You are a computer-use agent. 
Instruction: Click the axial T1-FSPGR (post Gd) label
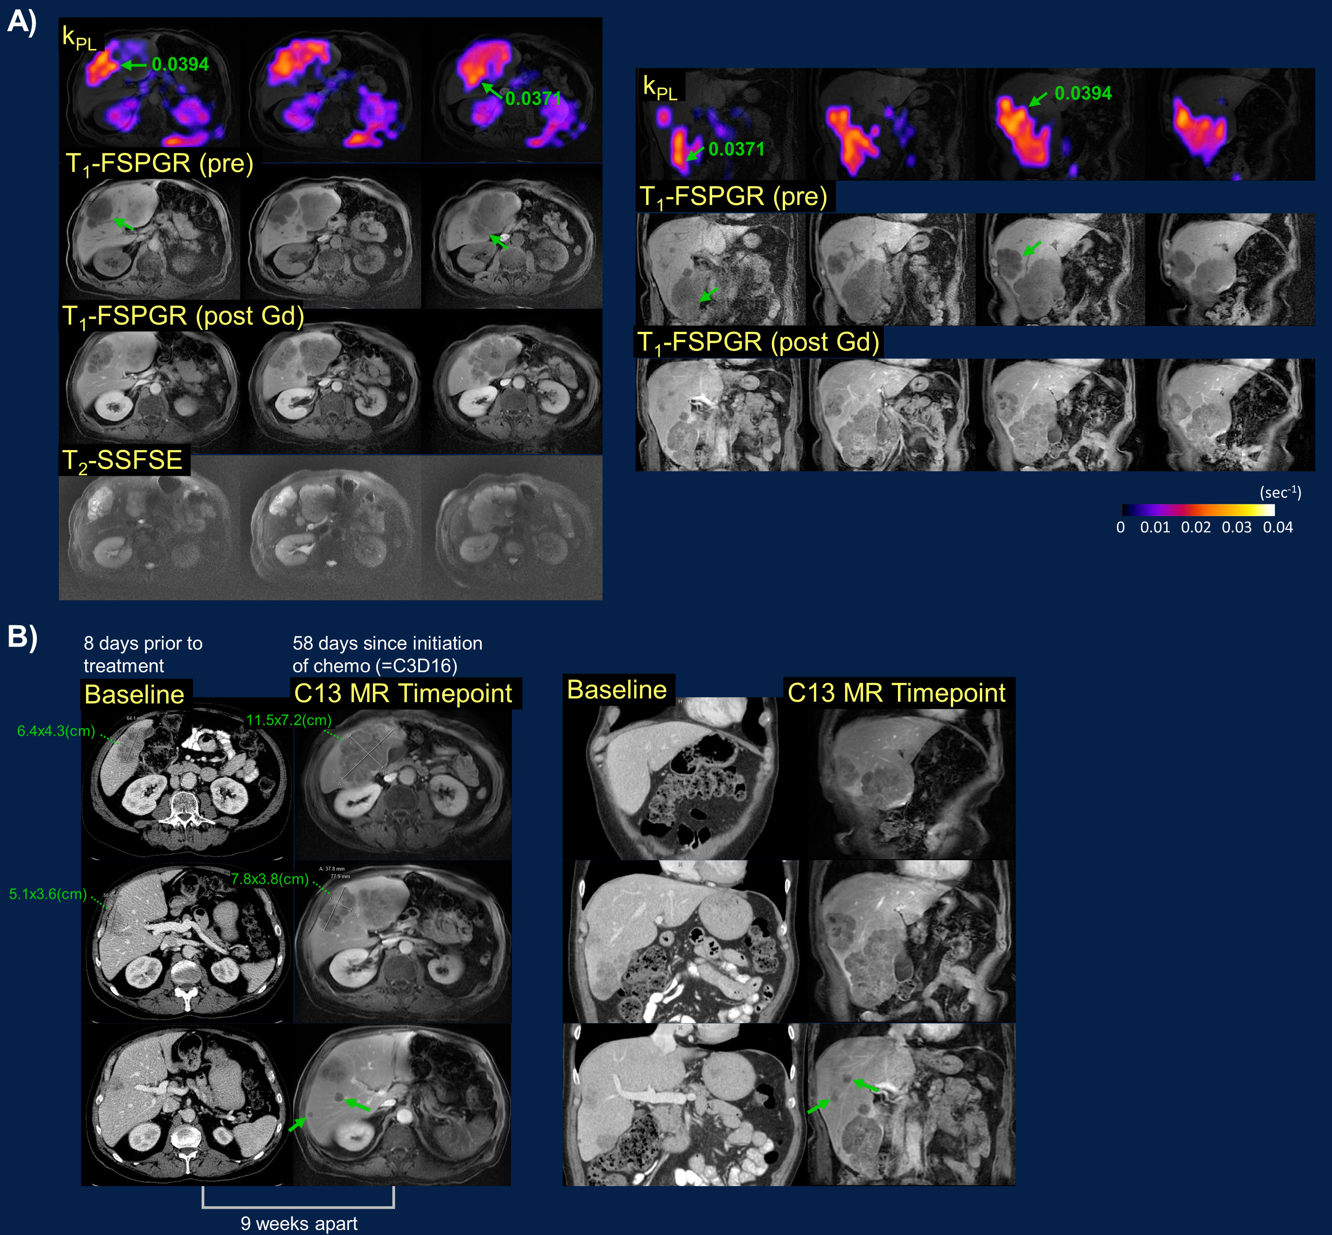(183, 316)
